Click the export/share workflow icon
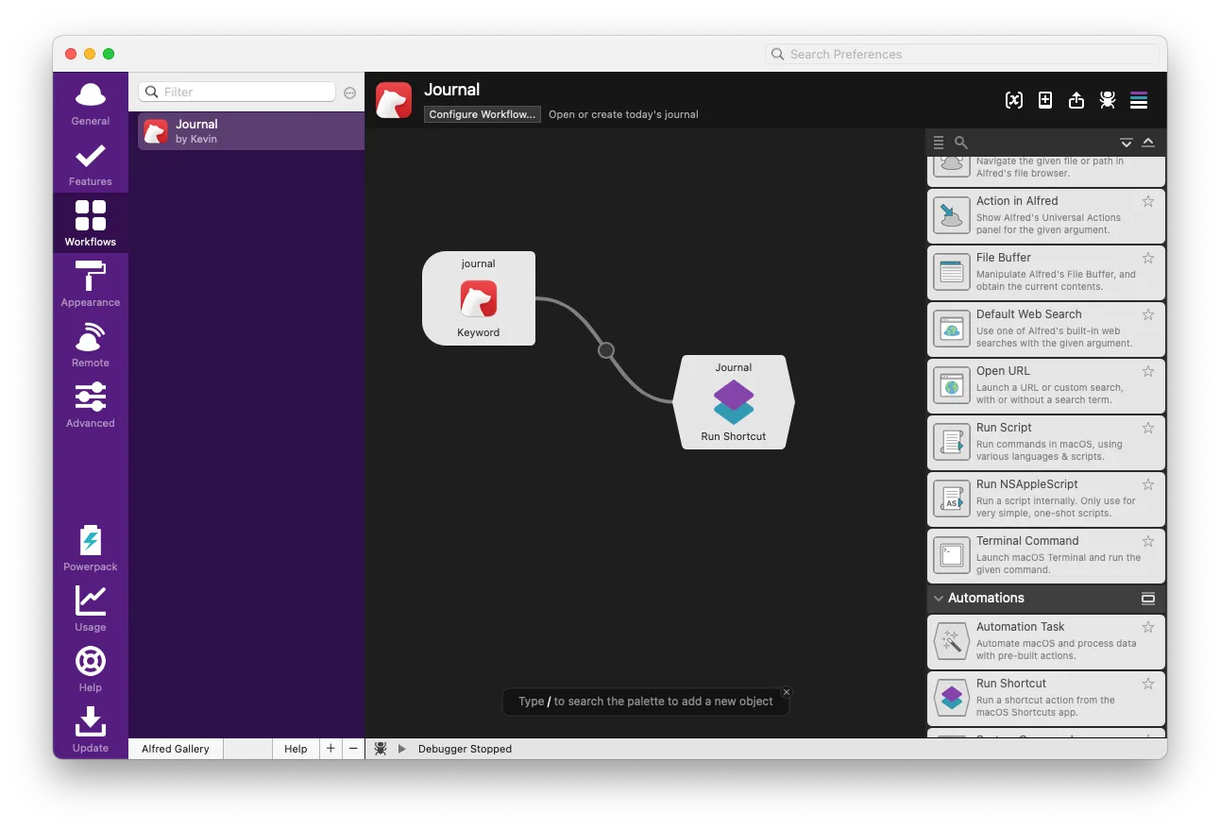 [x=1076, y=100]
